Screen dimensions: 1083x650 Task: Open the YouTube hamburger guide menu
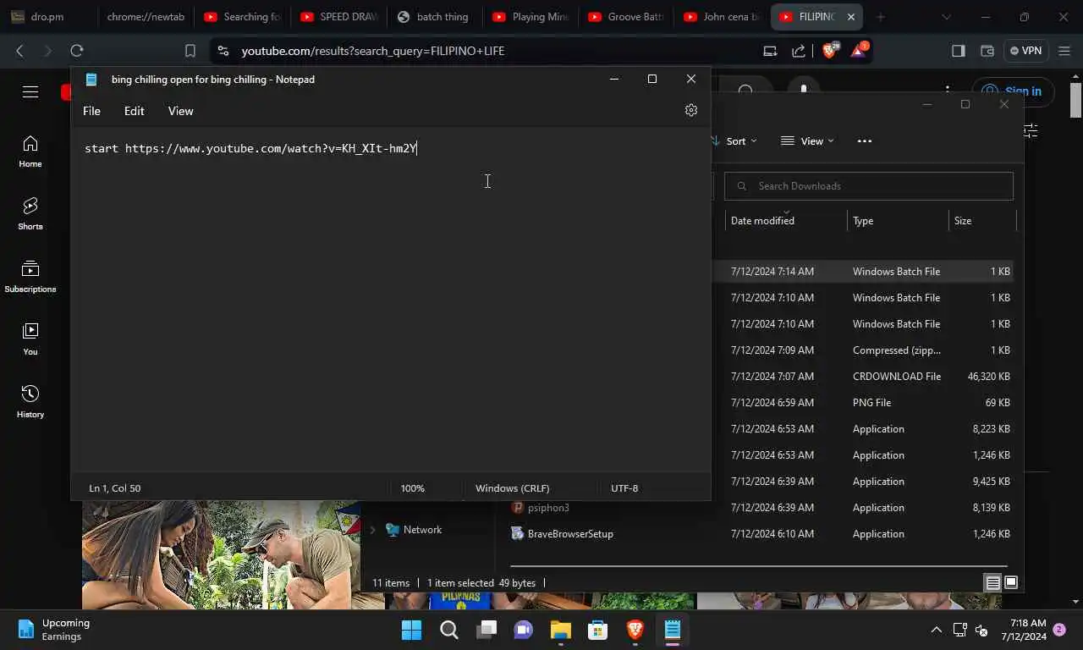pyautogui.click(x=30, y=91)
